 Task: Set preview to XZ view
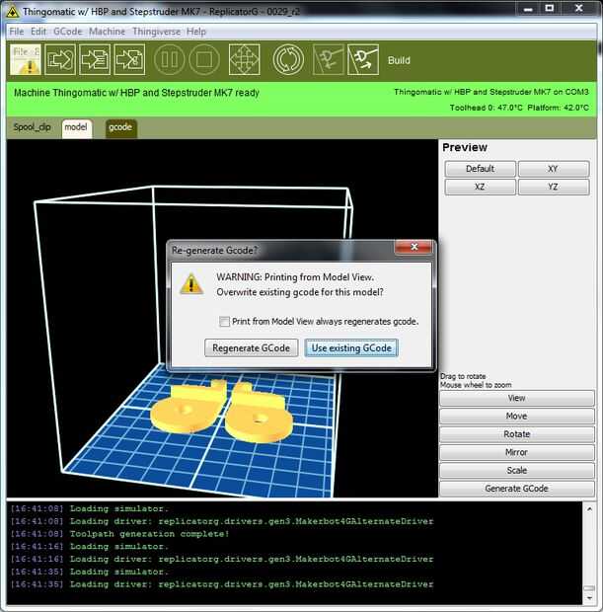tap(480, 187)
